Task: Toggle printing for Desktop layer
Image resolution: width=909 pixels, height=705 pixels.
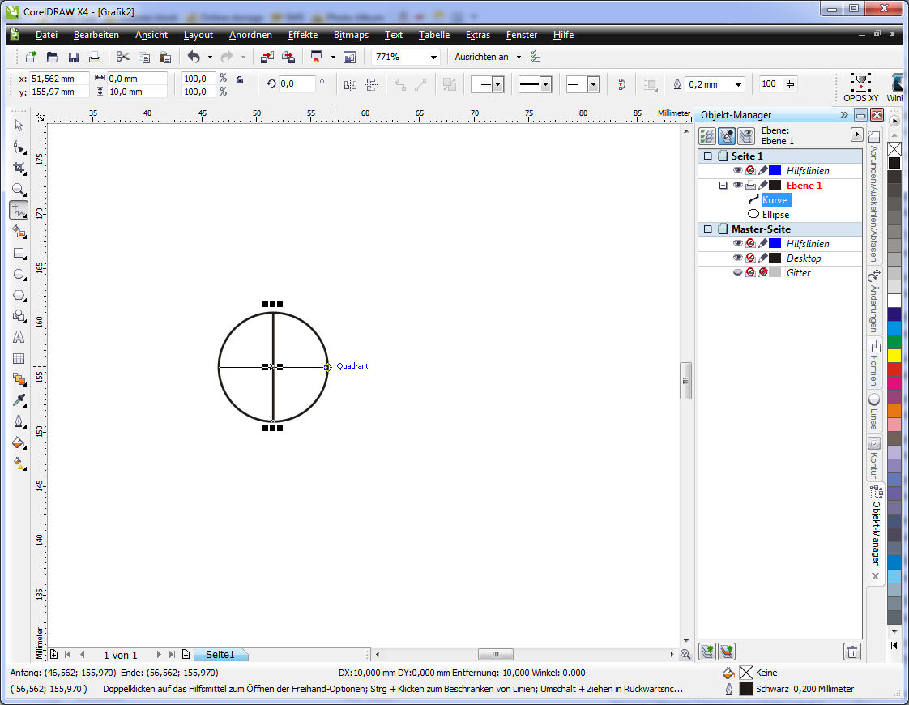Action: [x=750, y=258]
